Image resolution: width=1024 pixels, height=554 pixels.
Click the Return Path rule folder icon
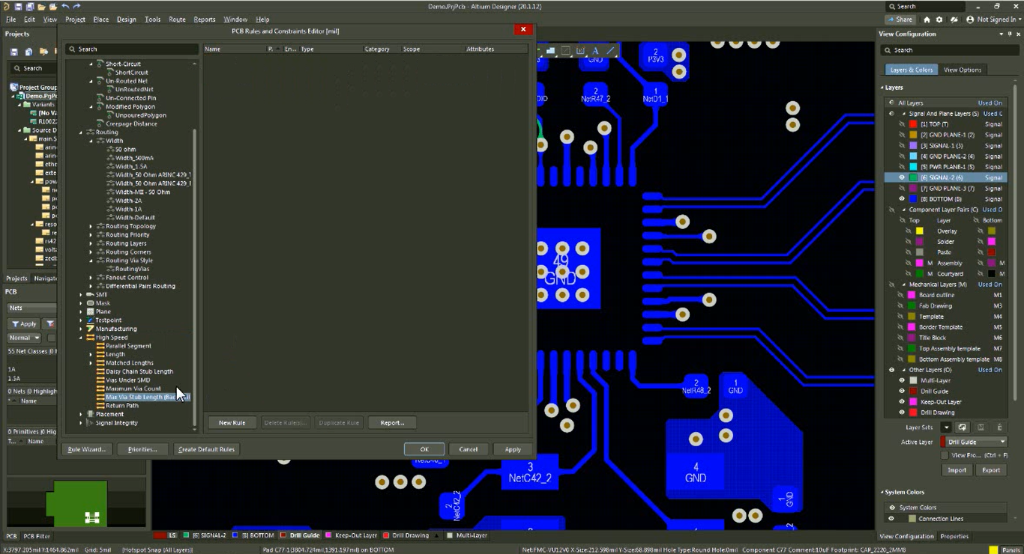tap(100, 406)
